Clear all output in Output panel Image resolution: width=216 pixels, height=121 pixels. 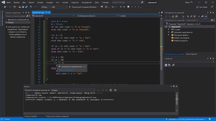coord(111,90)
